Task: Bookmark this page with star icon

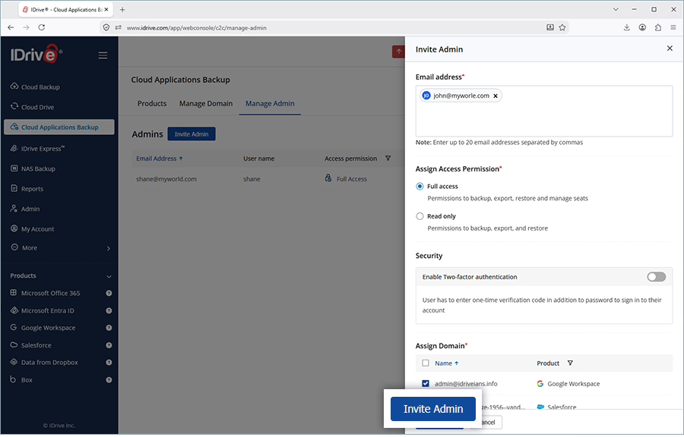Action: (562, 27)
